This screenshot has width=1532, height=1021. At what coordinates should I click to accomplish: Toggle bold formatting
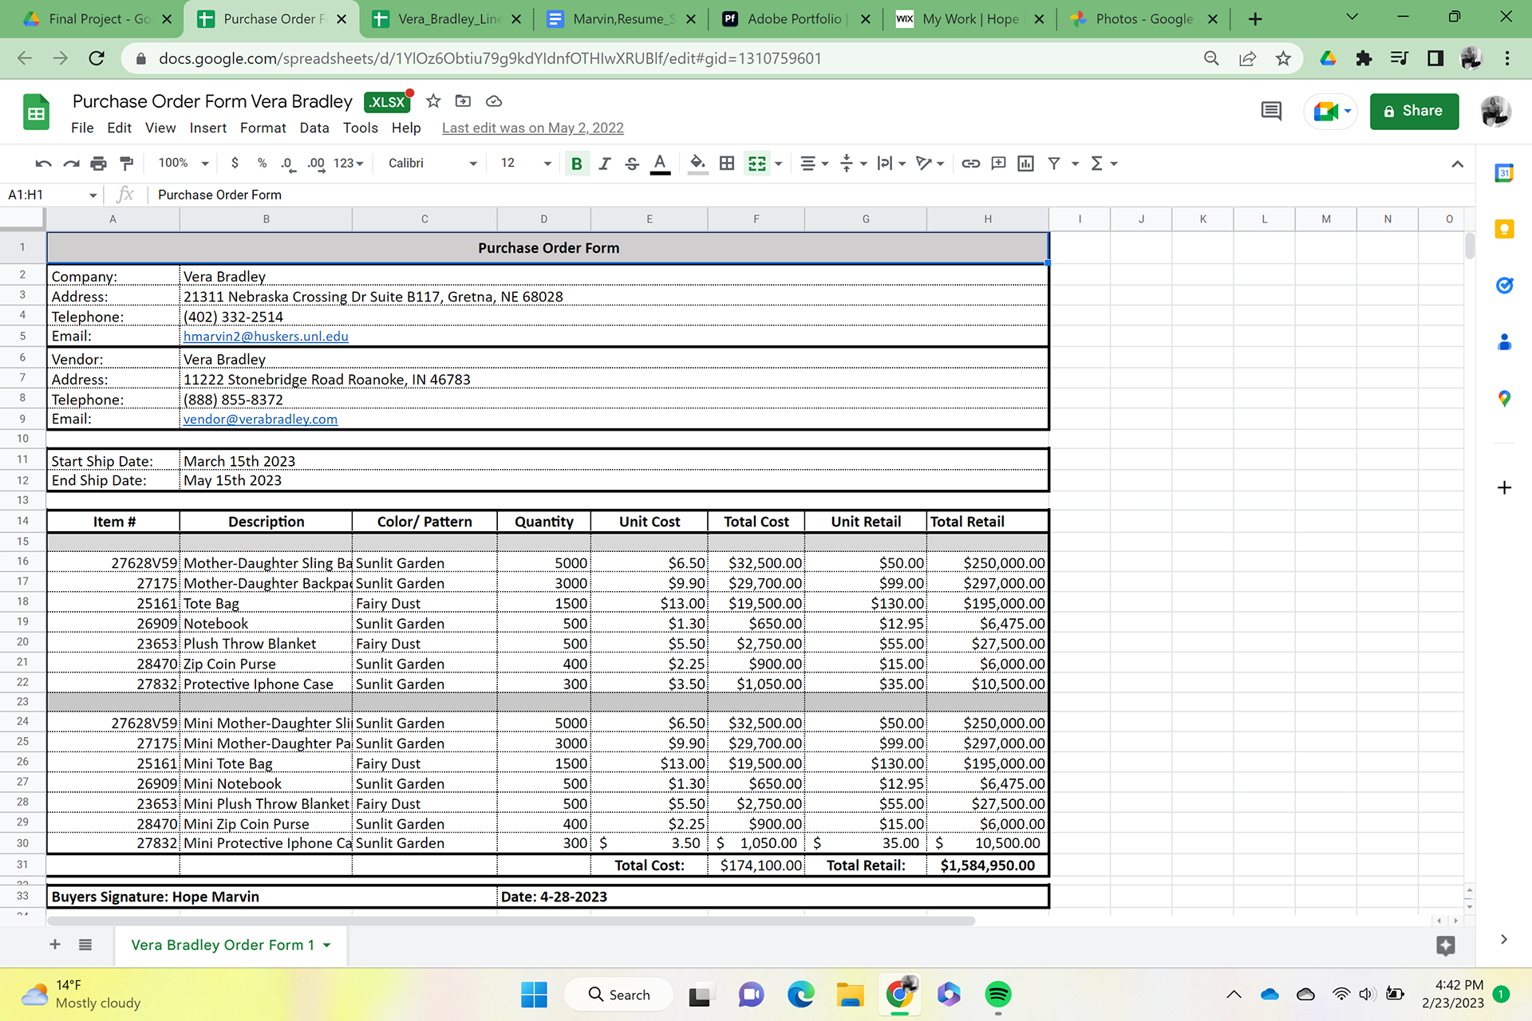click(576, 164)
